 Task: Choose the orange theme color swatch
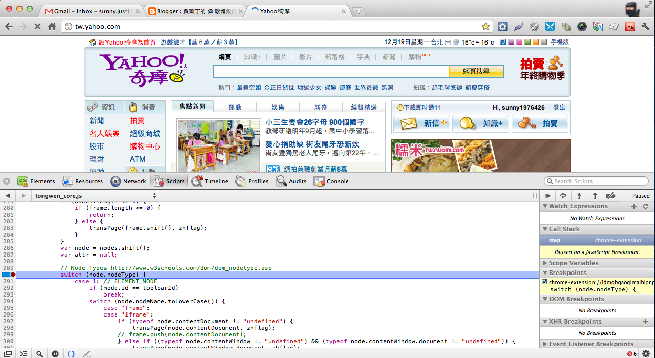click(535, 43)
